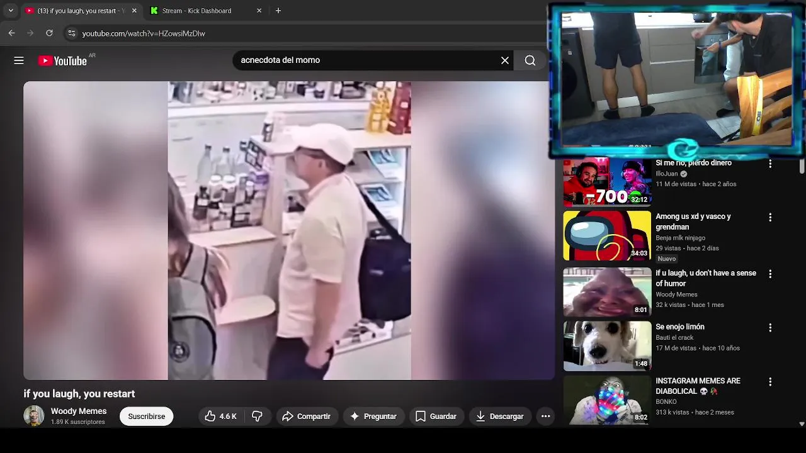The image size is (806, 453).
Task: Click '1.89 K suscriptores' subscriber count
Action: [x=78, y=422]
